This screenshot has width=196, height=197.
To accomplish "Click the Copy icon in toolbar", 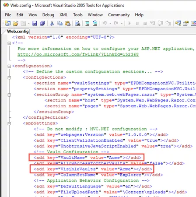I will [60, 23].
